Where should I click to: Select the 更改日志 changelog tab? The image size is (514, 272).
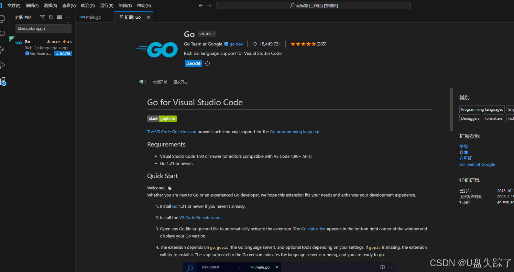tap(180, 82)
